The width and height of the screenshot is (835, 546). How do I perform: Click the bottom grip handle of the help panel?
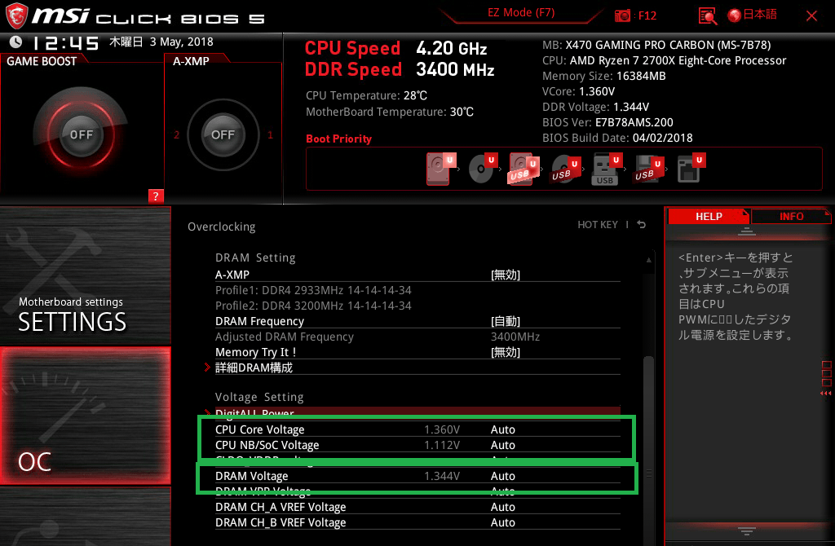747,531
